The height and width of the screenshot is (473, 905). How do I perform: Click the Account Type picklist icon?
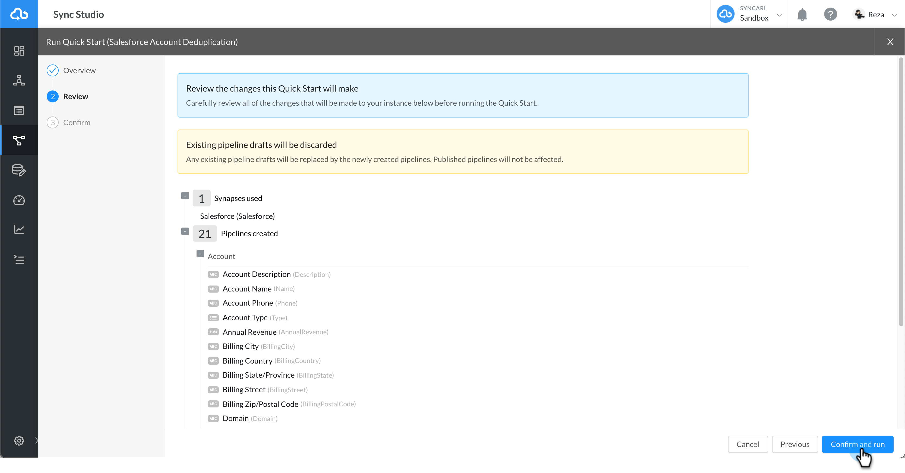pos(213,318)
